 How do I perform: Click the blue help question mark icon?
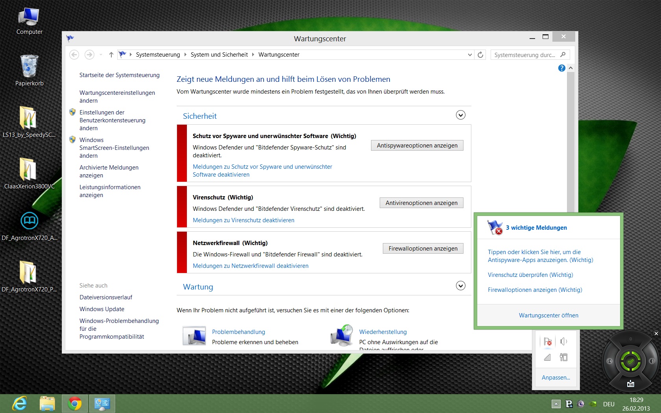coord(561,68)
